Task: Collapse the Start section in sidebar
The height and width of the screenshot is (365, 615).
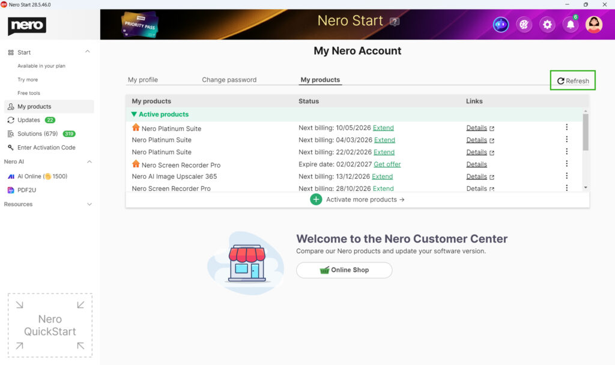Action: (x=88, y=52)
